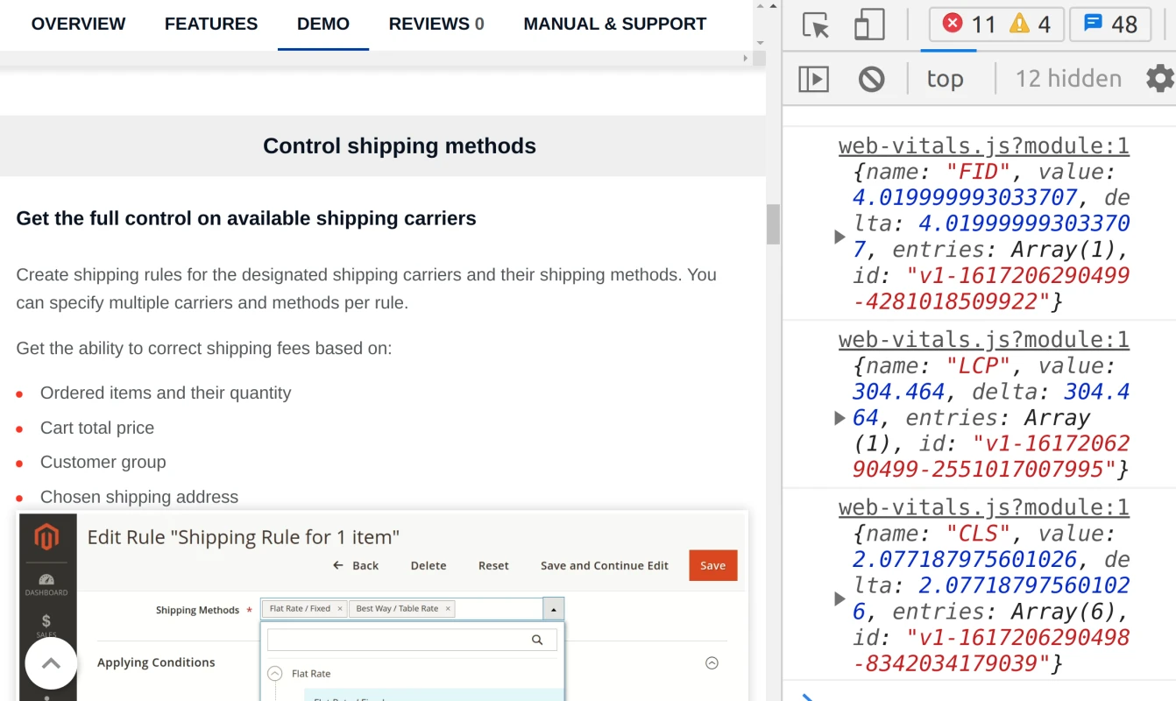
Task: Open the DevTools settings gear
Action: (1159, 79)
